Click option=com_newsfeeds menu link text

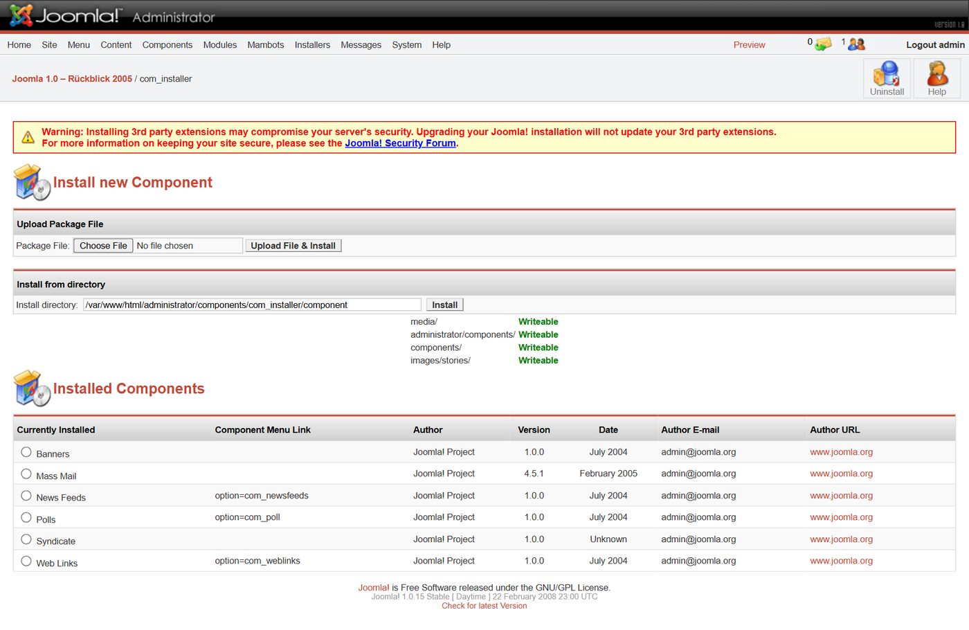pyautogui.click(x=262, y=496)
